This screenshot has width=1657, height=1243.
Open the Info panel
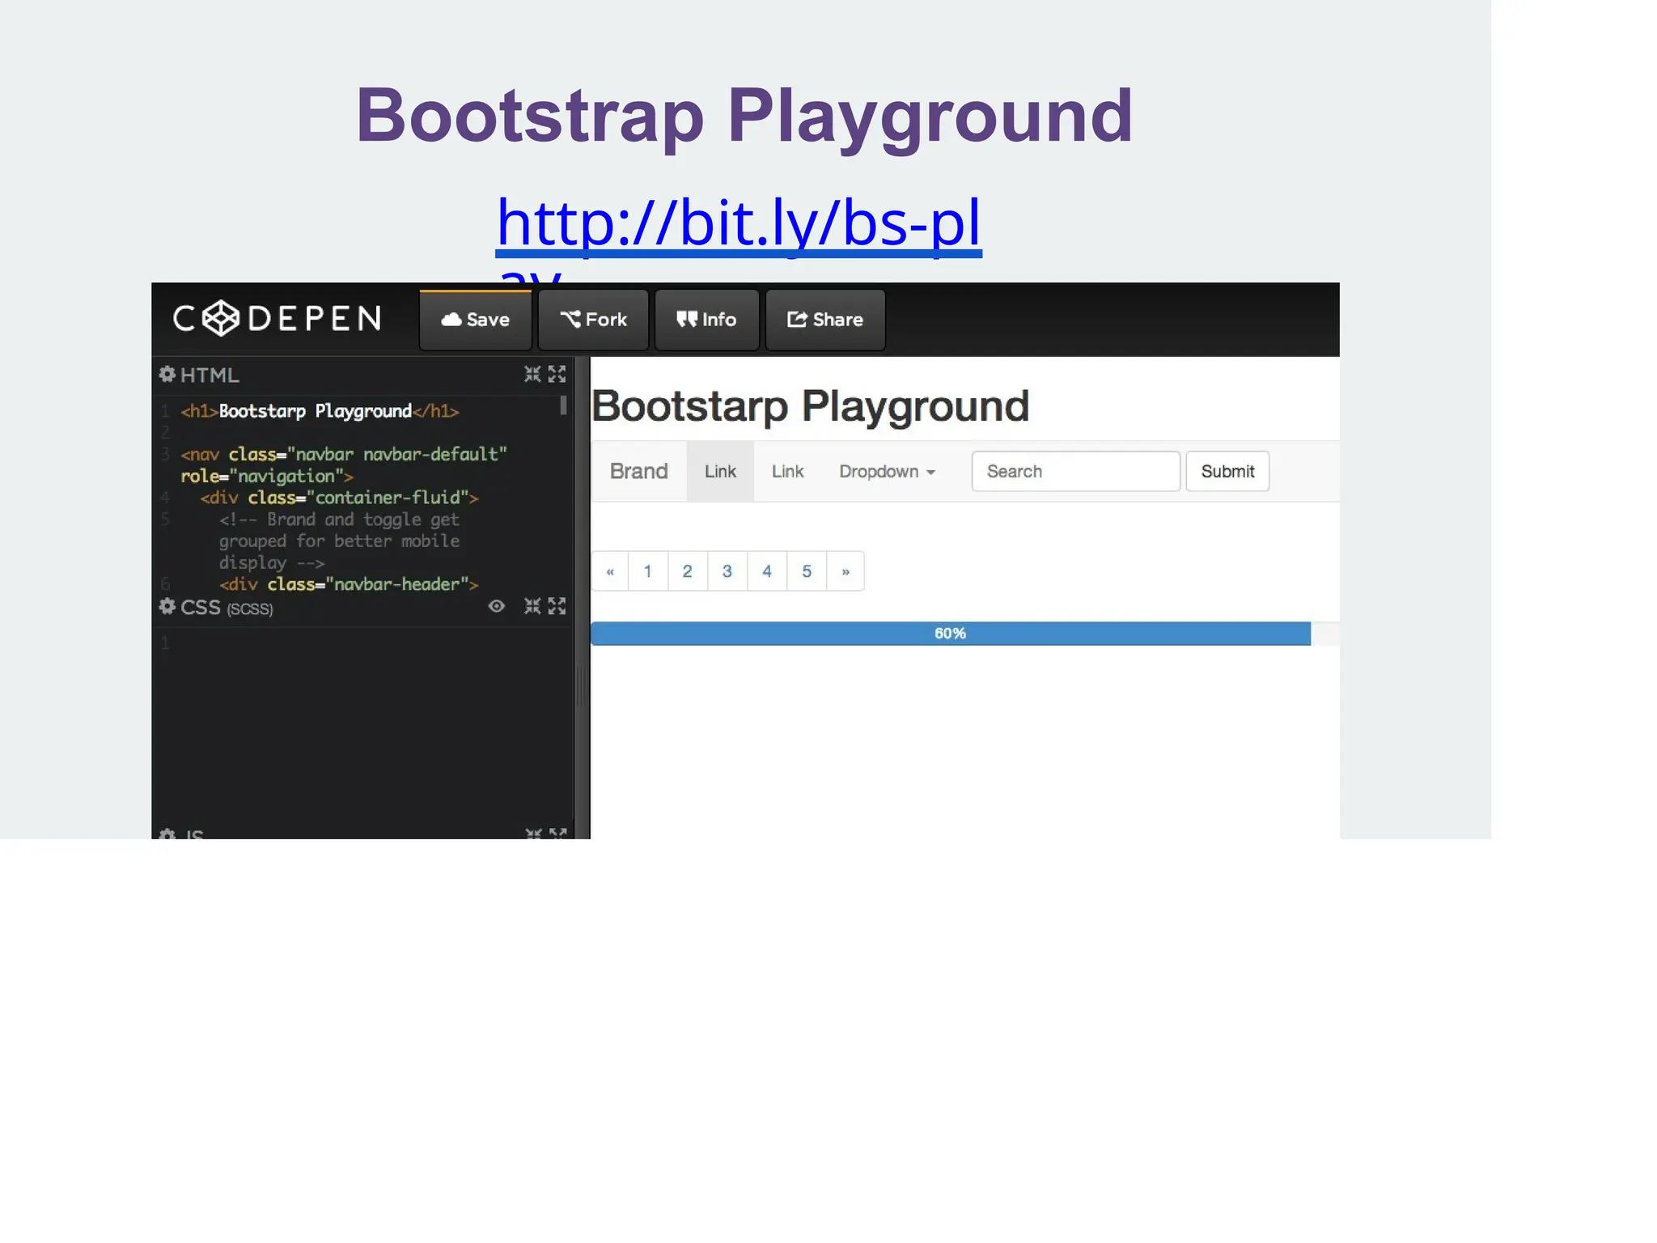click(x=706, y=320)
